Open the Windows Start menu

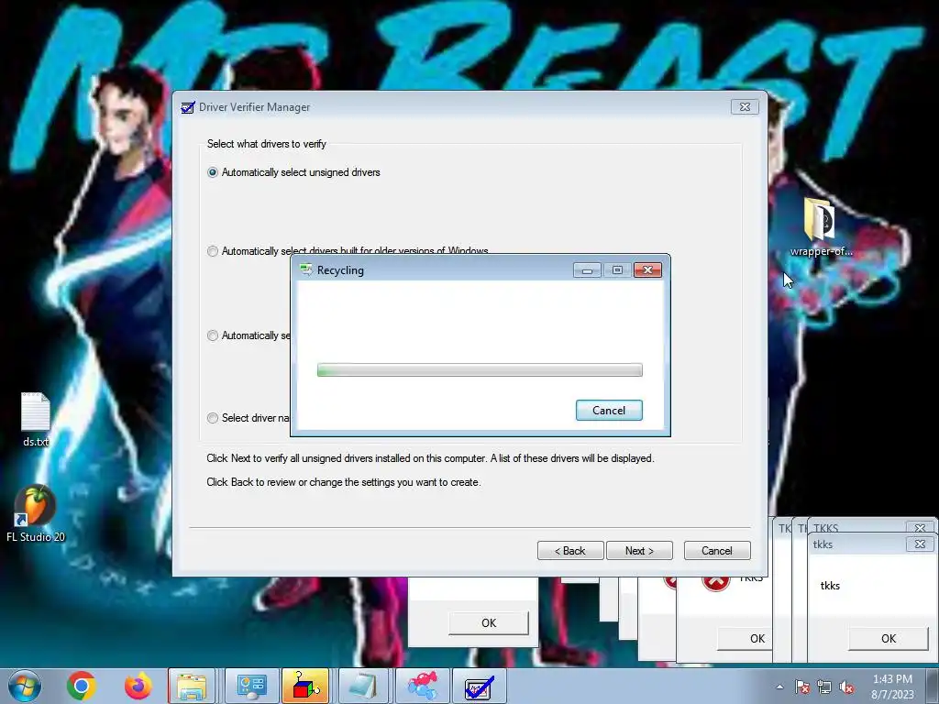click(24, 686)
